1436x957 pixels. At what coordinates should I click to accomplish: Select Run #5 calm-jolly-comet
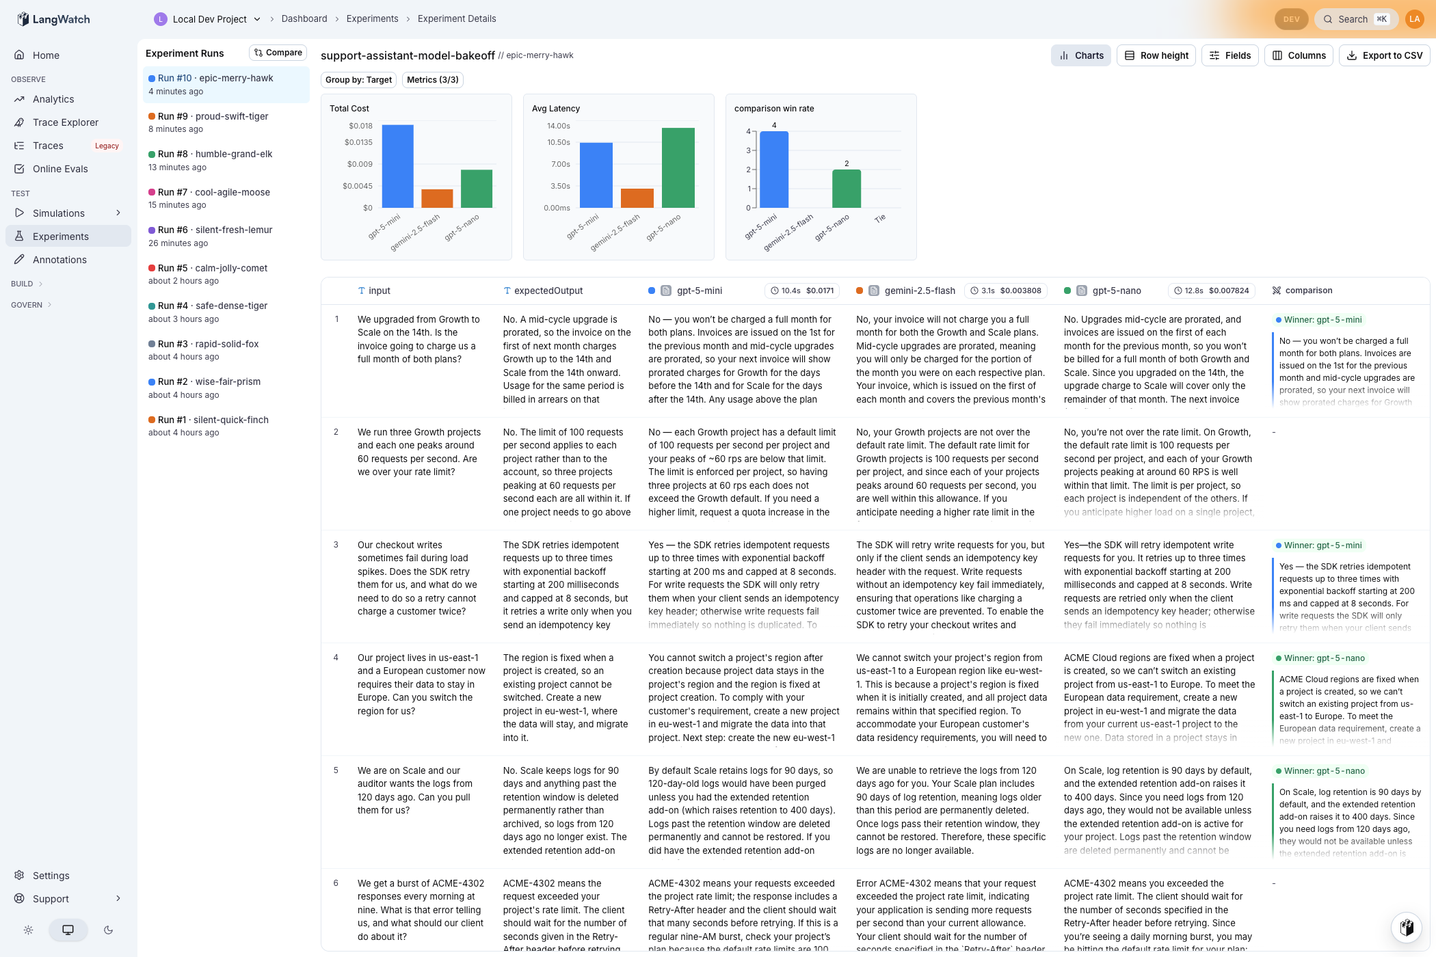point(226,274)
